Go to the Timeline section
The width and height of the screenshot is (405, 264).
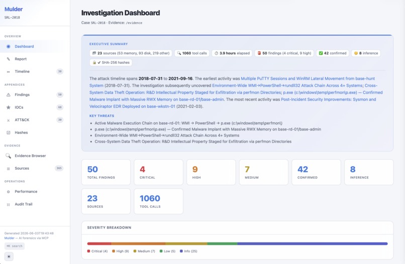point(35,71)
